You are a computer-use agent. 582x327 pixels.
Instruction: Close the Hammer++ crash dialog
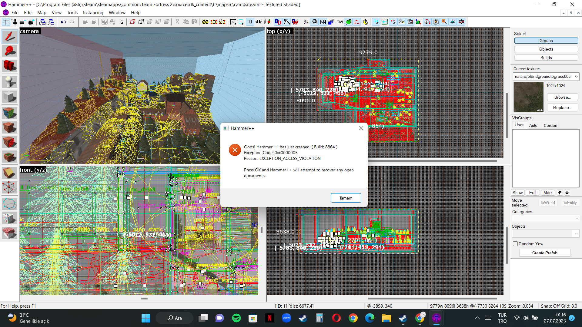point(361,128)
